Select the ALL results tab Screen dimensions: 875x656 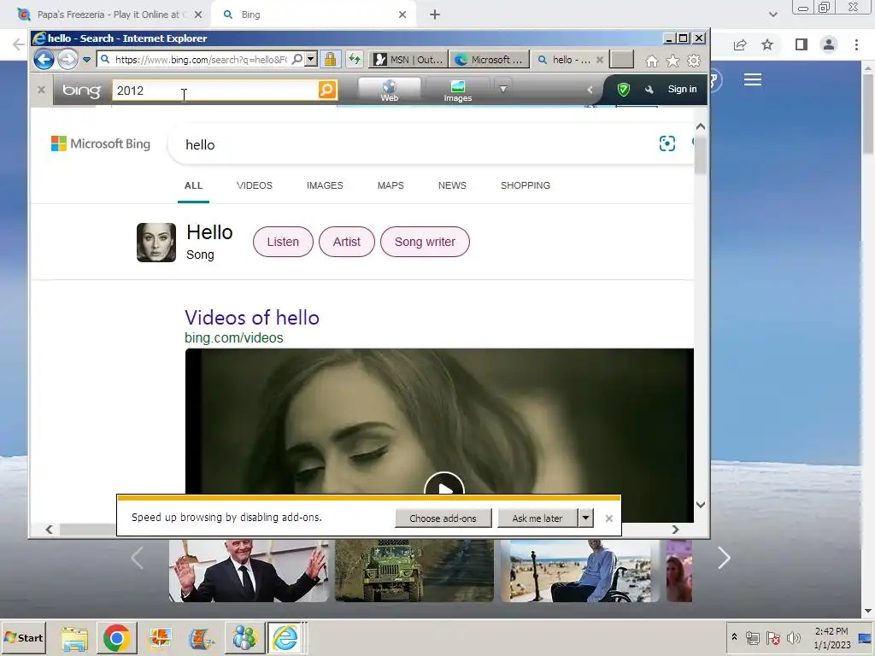(x=194, y=185)
